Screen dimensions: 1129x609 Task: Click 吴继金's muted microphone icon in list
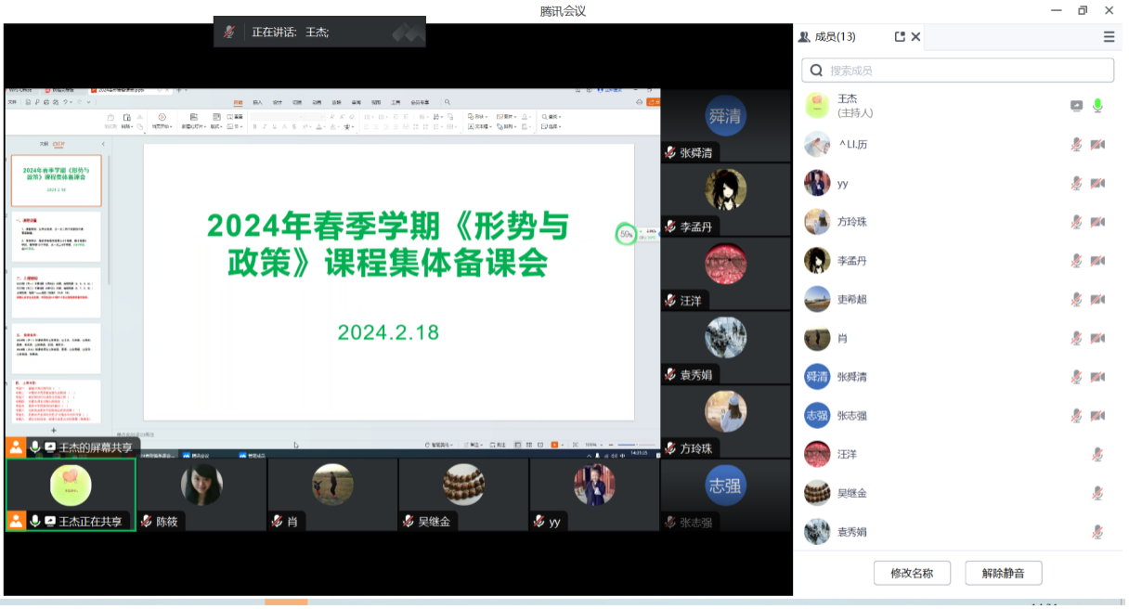pos(1097,494)
